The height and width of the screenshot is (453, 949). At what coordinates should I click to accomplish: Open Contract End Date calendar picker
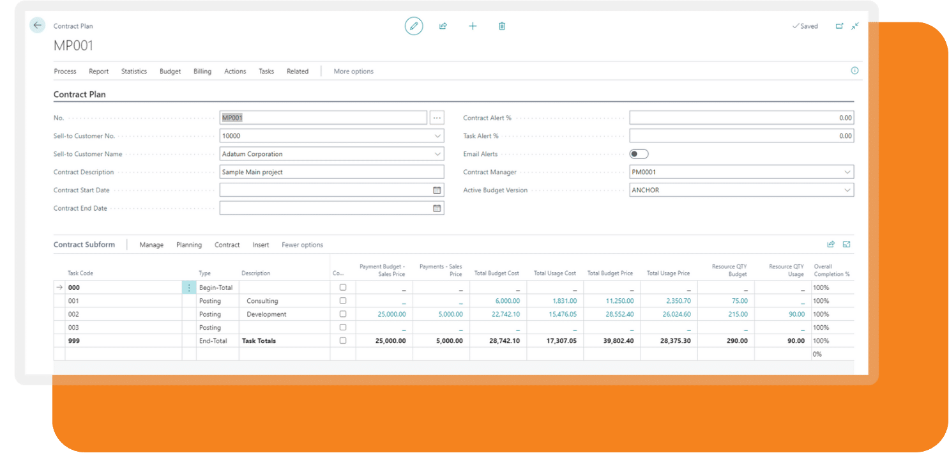coord(437,208)
